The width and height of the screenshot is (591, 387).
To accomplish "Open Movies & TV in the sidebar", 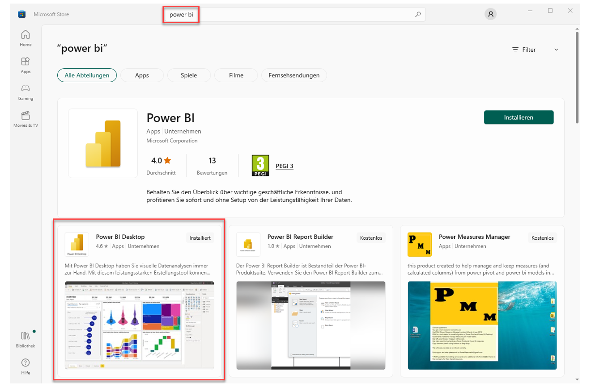I will (26, 119).
